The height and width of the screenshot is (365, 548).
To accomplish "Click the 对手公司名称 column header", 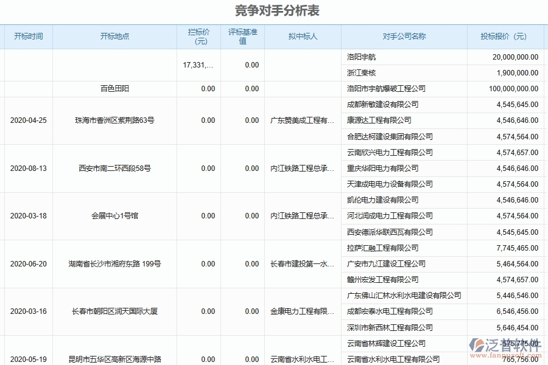I will coord(402,36).
